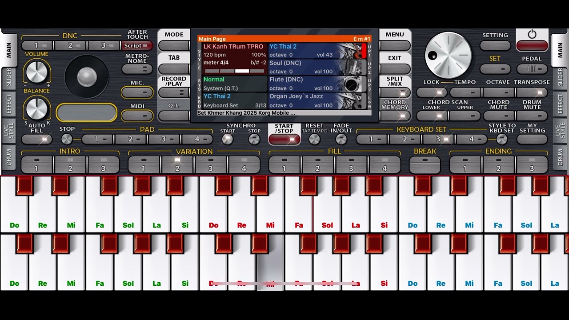This screenshot has width=569, height=320.
Task: Open the DRUM tab on left side
Action: pos(8,158)
